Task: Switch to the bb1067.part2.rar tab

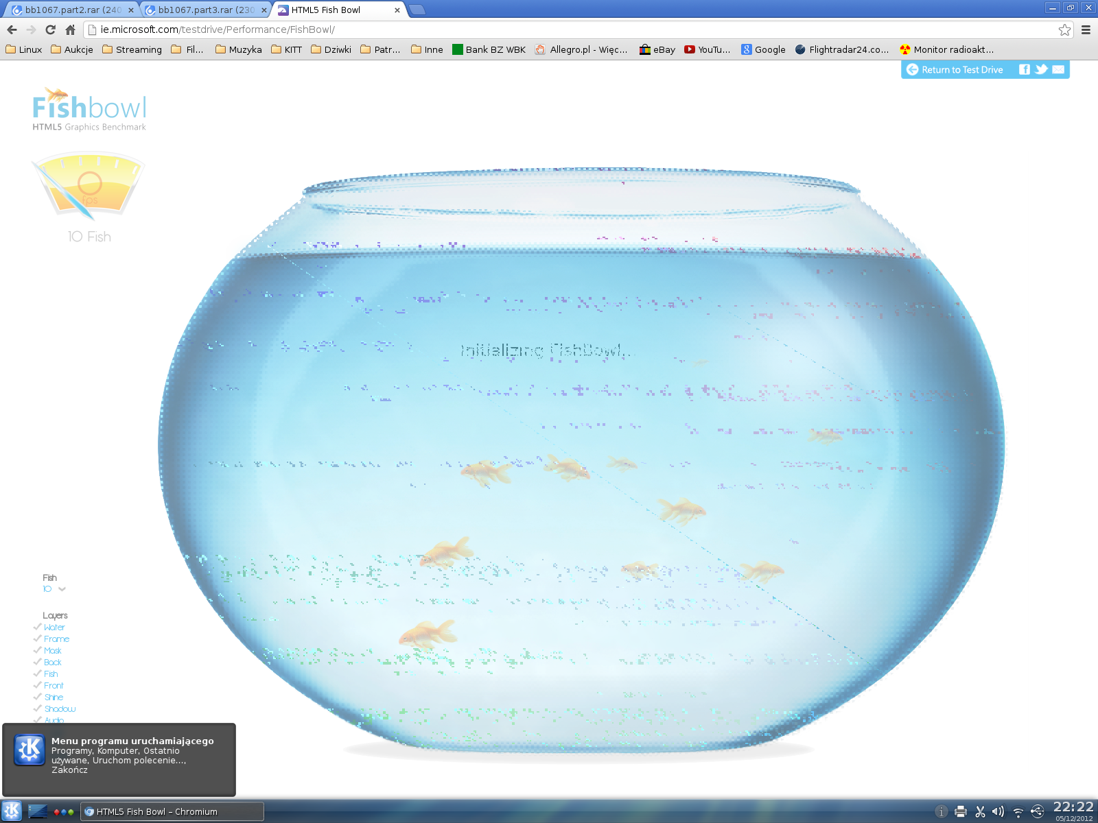Action: (x=71, y=10)
